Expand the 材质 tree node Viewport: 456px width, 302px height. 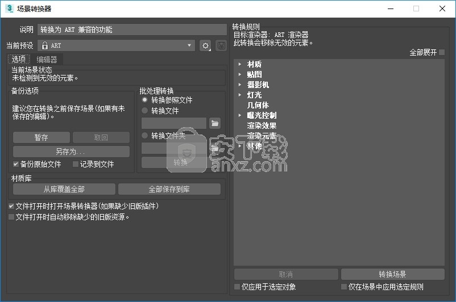click(239, 64)
